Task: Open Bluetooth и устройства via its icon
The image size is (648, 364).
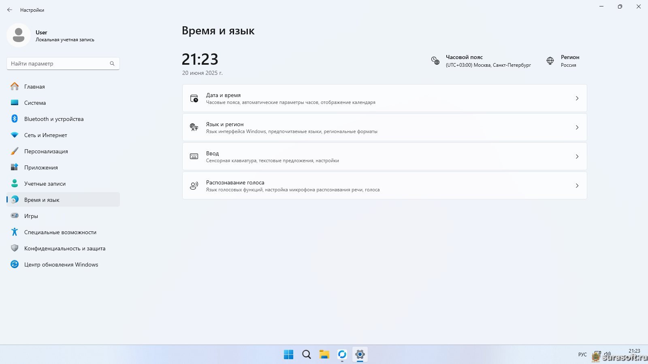Action: [15, 119]
